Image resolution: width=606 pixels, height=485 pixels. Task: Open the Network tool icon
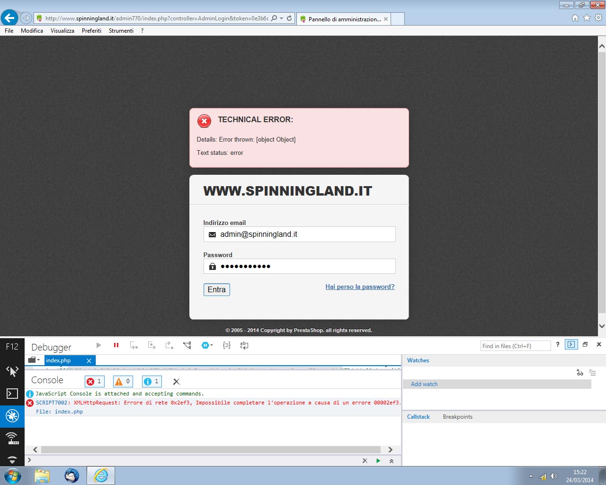(12, 439)
